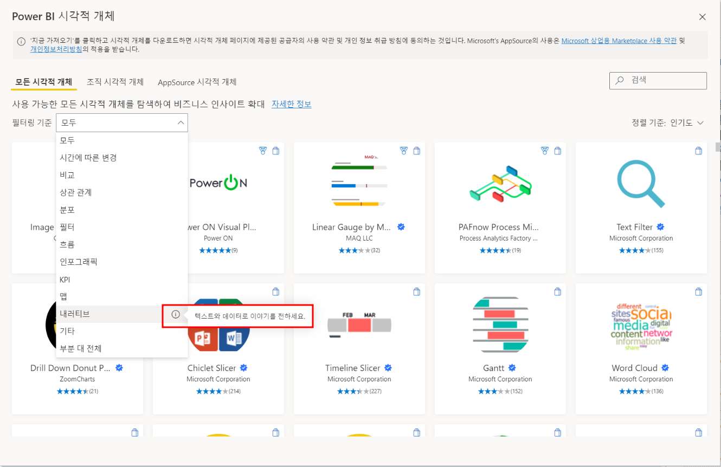Pick 상관 관계 from the filter list
The image size is (721, 467).
click(122, 192)
